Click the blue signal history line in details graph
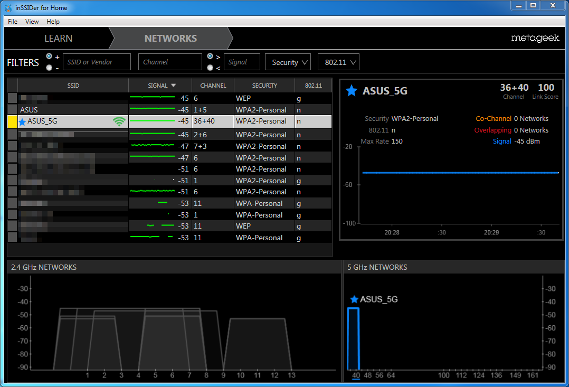The image size is (569, 387). point(460,173)
